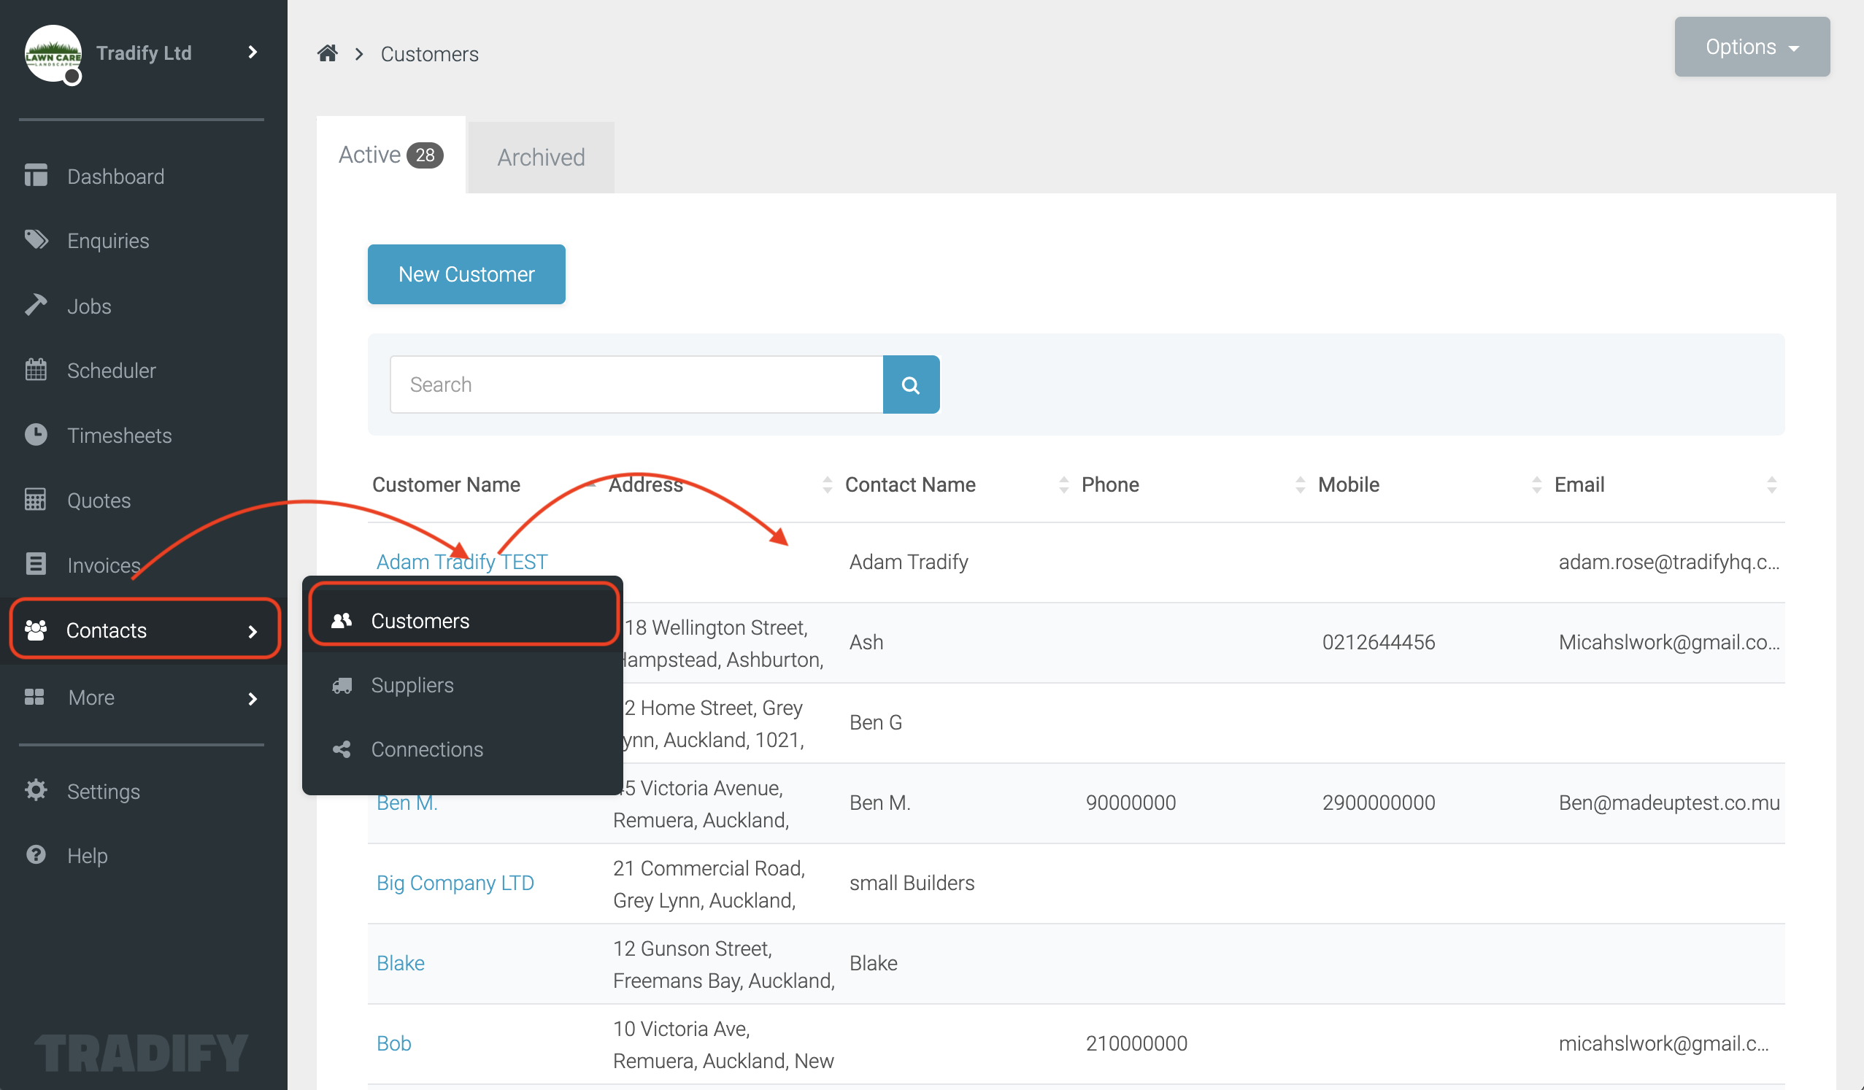Viewport: 1864px width, 1090px height.
Task: Sort by Mobile column arrows
Action: point(1536,484)
